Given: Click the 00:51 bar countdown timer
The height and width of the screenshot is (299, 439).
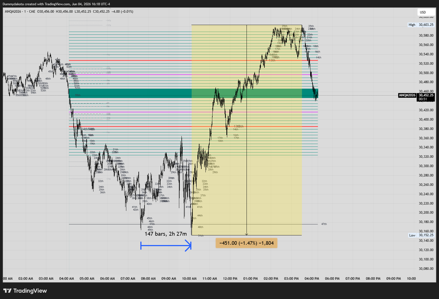Looking at the screenshot, I should coord(423,99).
